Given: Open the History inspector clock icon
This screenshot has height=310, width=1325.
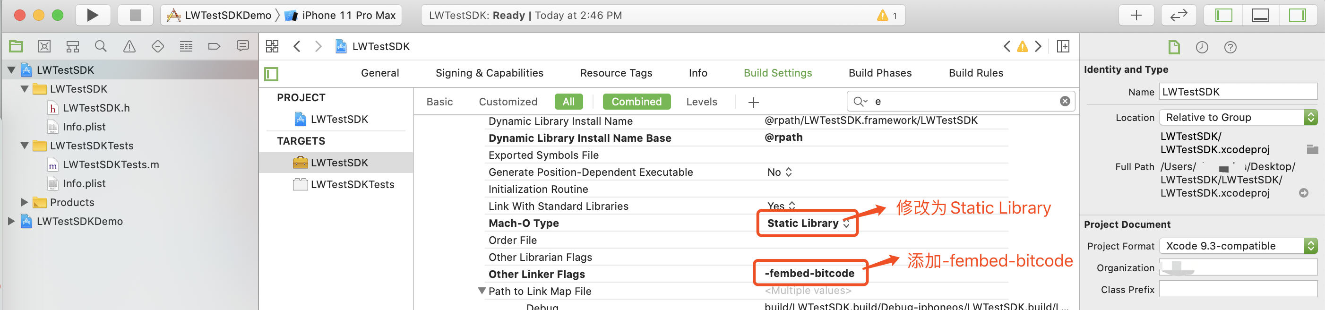Looking at the screenshot, I should click(1202, 48).
